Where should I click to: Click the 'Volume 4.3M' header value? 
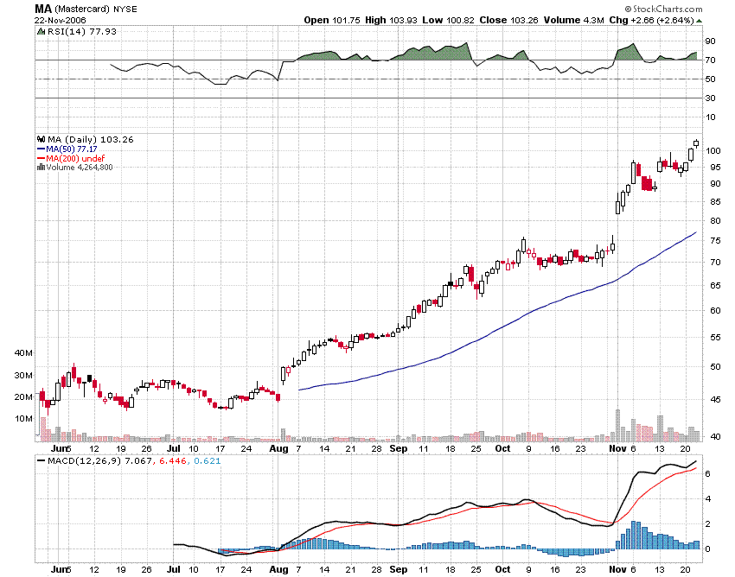[x=574, y=20]
